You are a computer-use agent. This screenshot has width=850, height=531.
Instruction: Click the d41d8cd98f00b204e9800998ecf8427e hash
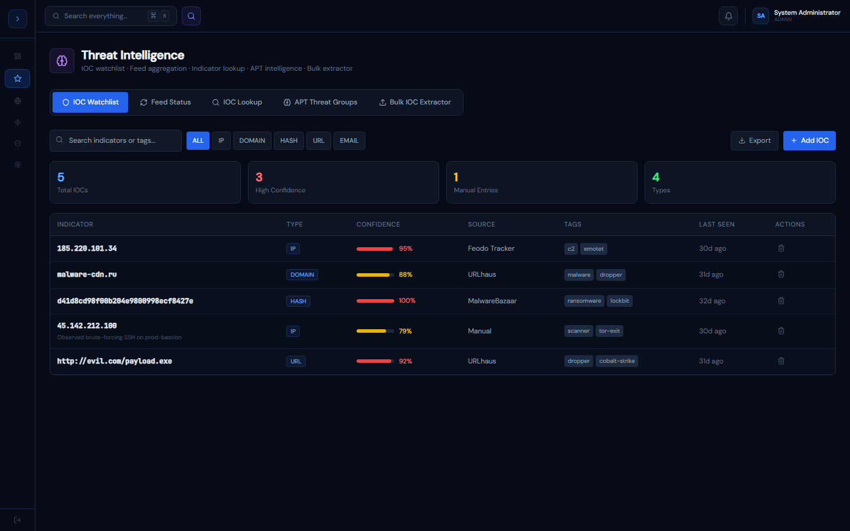pos(125,301)
